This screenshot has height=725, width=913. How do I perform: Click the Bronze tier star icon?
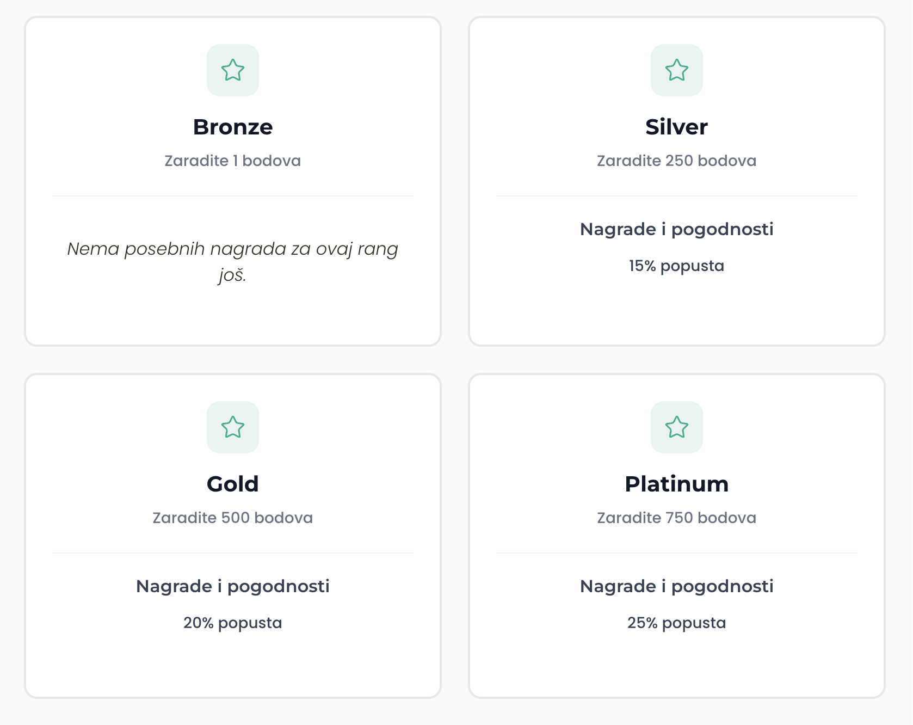tap(233, 70)
